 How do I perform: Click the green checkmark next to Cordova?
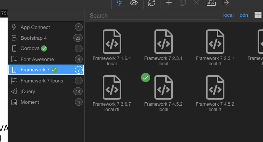tap(44, 48)
